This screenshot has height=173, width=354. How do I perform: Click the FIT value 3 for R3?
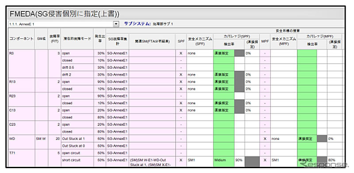[x=54, y=64]
